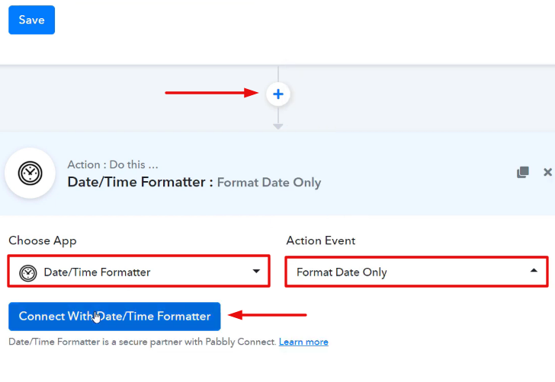This screenshot has width=555, height=382.
Task: Collapse Action Event using the up caret
Action: (534, 271)
